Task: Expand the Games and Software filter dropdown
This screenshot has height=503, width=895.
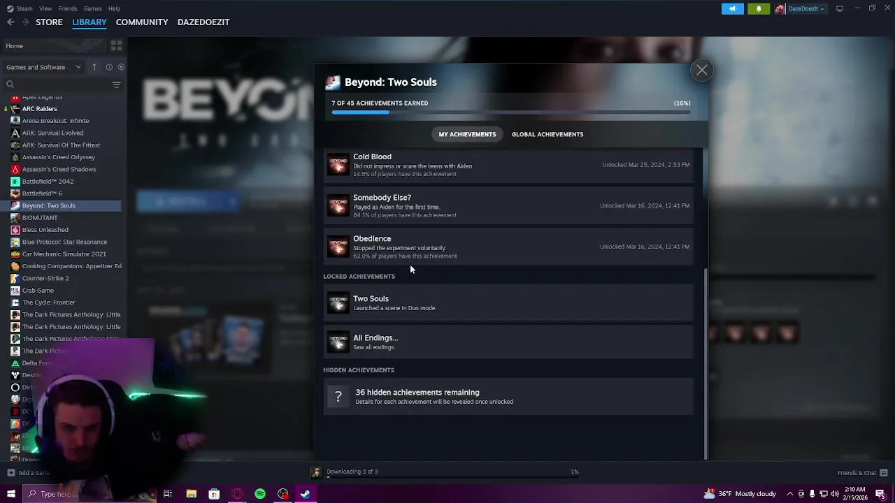Action: 43,67
